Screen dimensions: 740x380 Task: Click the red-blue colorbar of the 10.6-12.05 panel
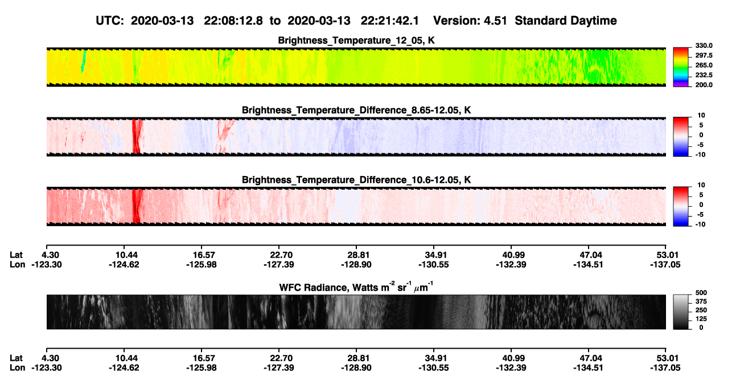point(682,206)
